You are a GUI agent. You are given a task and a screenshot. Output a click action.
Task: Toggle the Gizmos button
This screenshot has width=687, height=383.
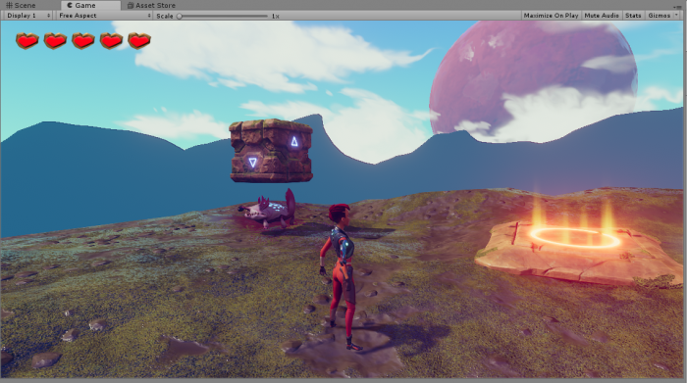(659, 16)
